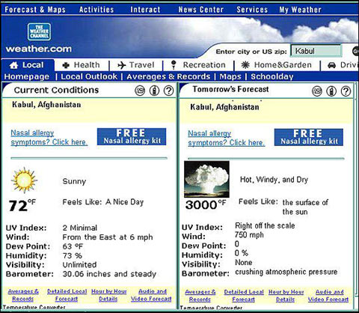Click first round icon in Tomorrow's Forecast header
Screen dimensions: 359x313
click(x=317, y=91)
